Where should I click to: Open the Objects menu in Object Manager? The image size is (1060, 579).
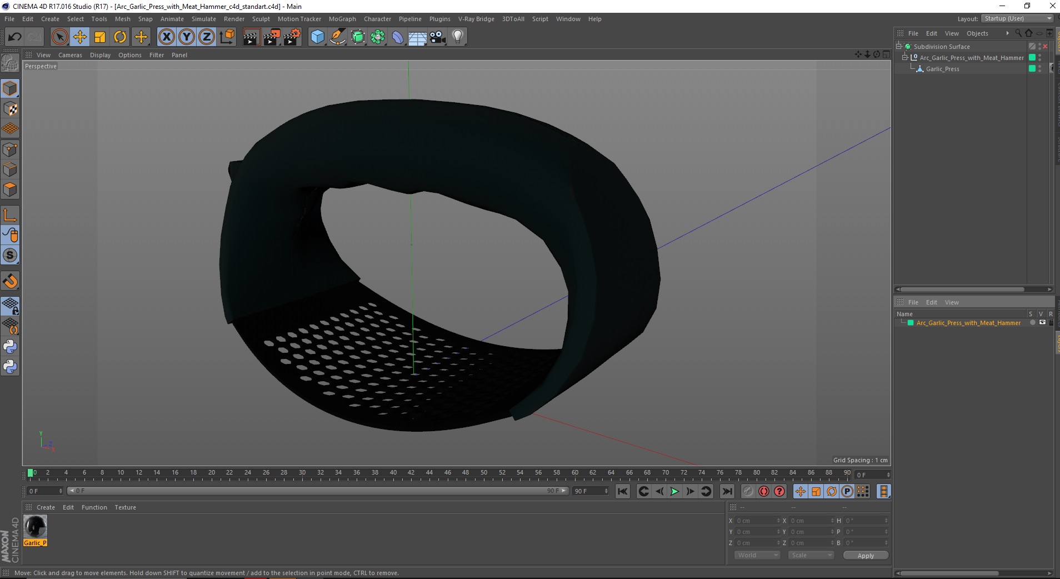977,33
